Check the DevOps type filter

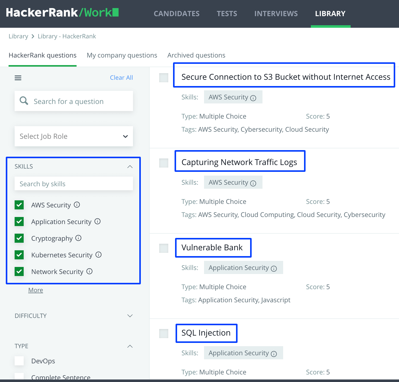(19, 361)
